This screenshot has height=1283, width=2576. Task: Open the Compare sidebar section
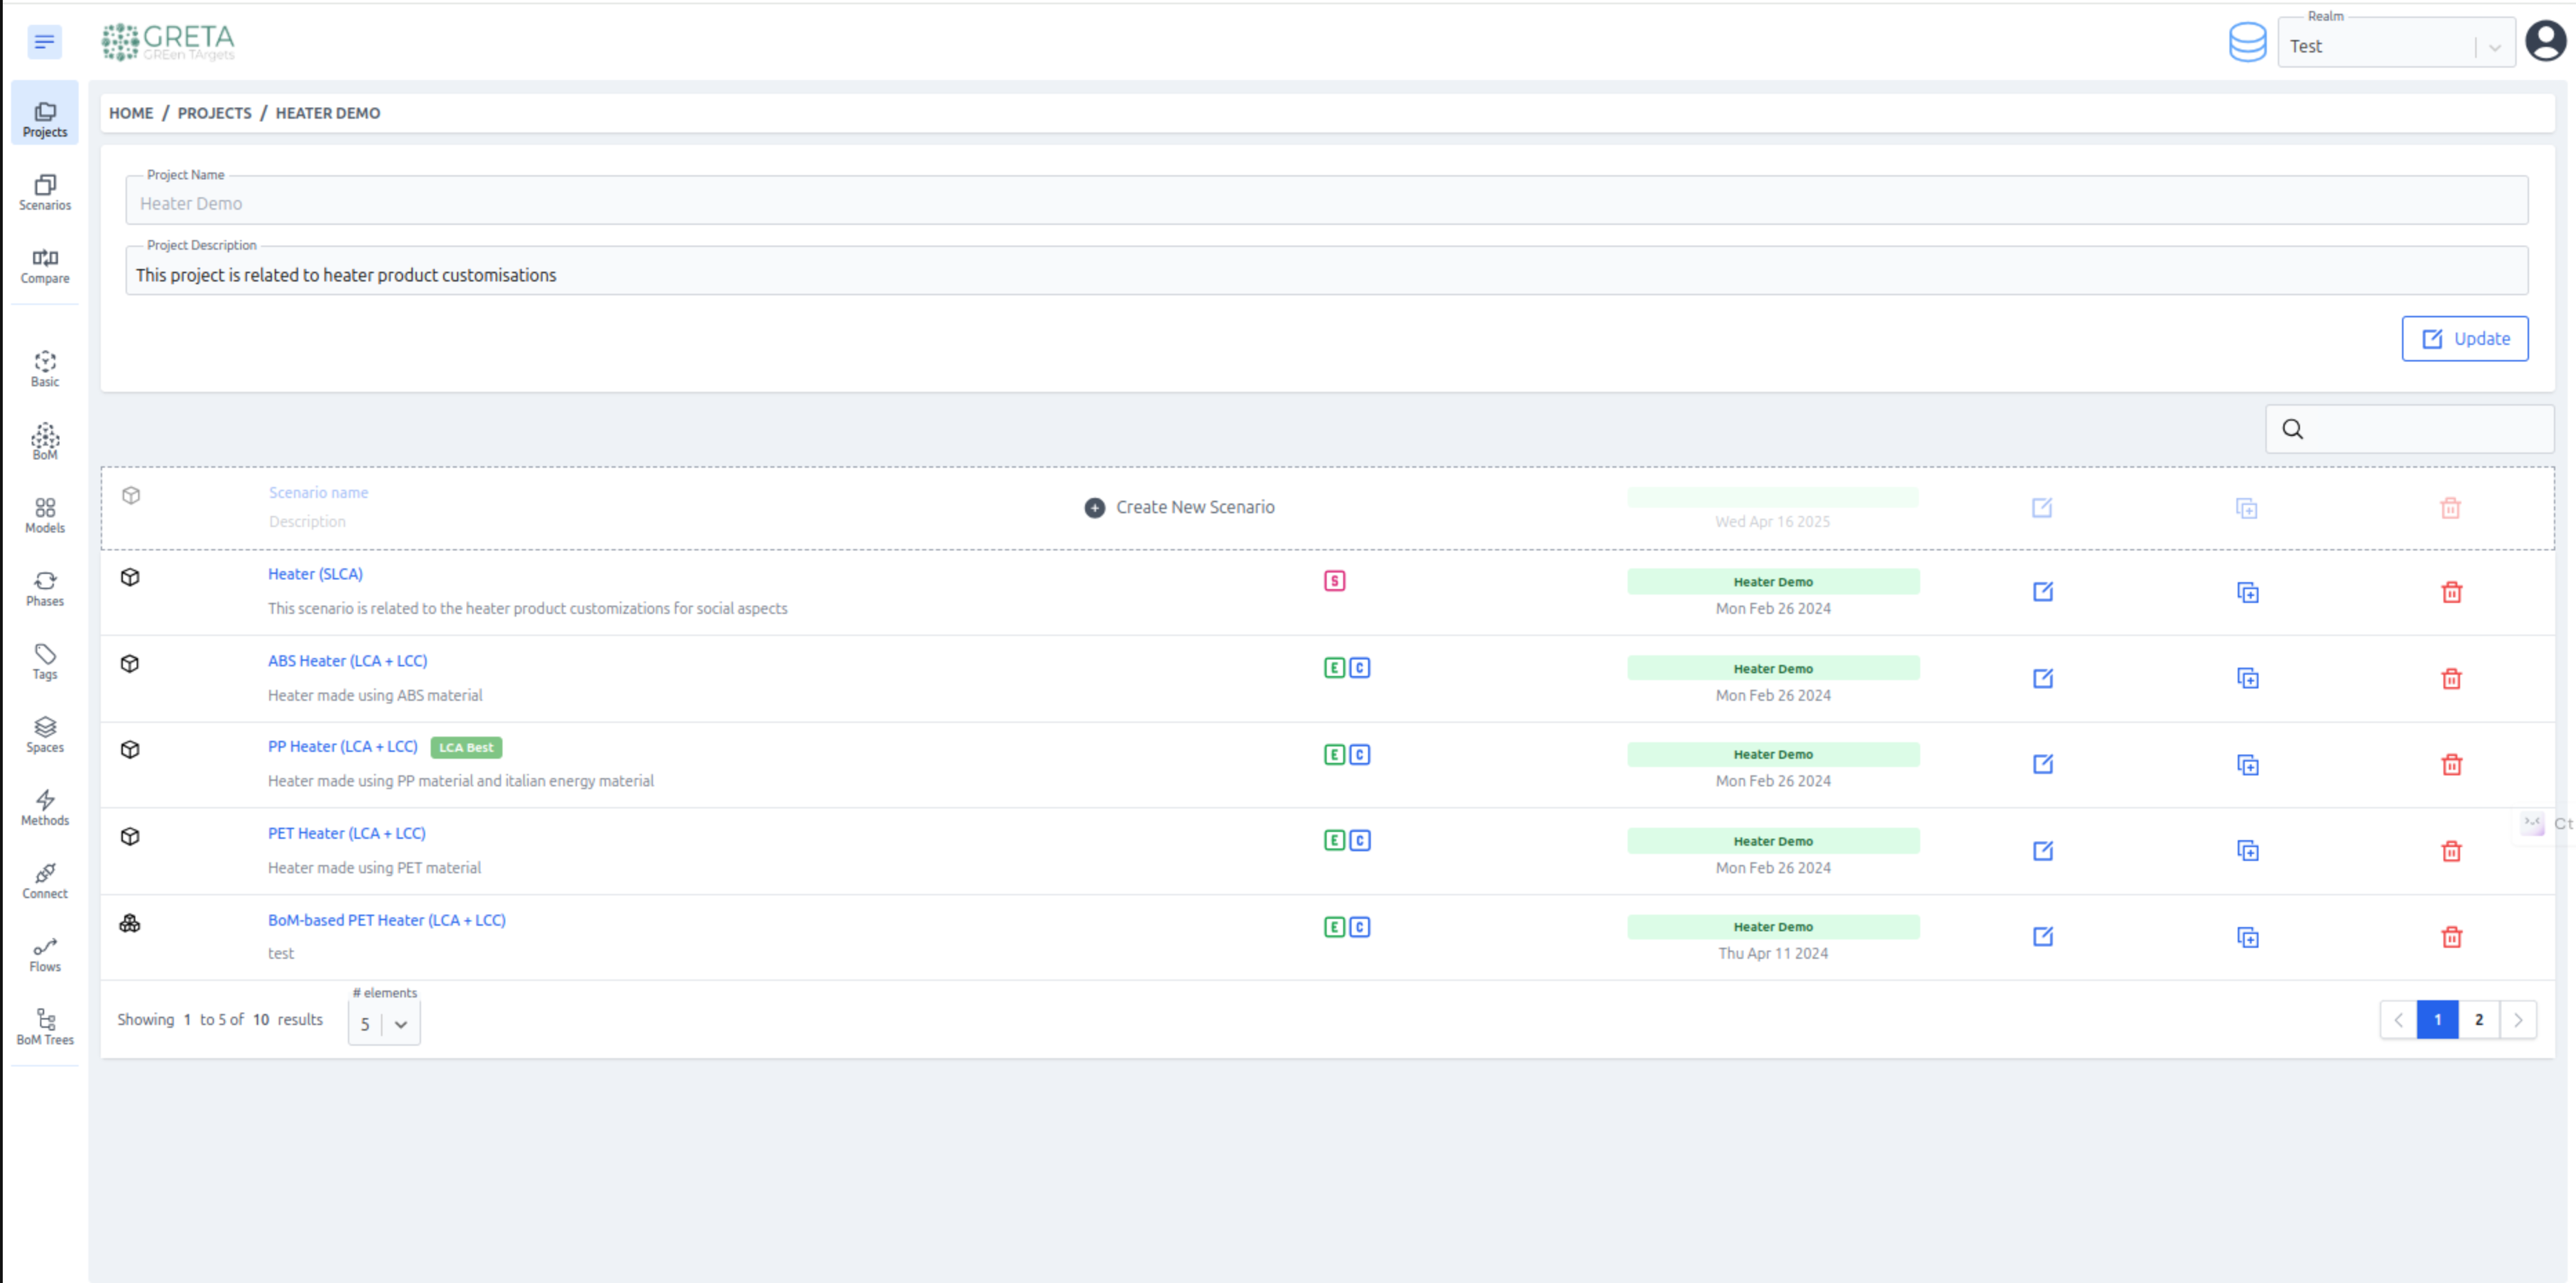45,266
